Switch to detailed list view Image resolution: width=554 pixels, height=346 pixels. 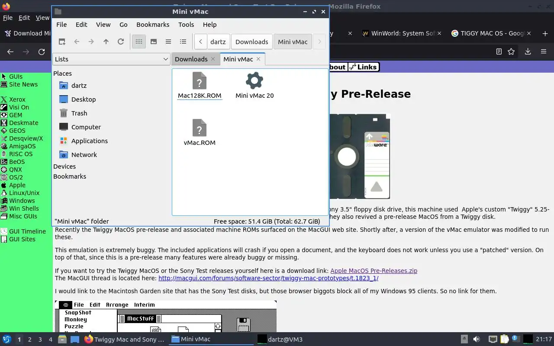coord(183,42)
